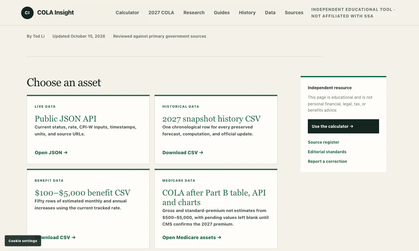Open Medicare assets link
This screenshot has width=419, height=251.
(x=192, y=237)
